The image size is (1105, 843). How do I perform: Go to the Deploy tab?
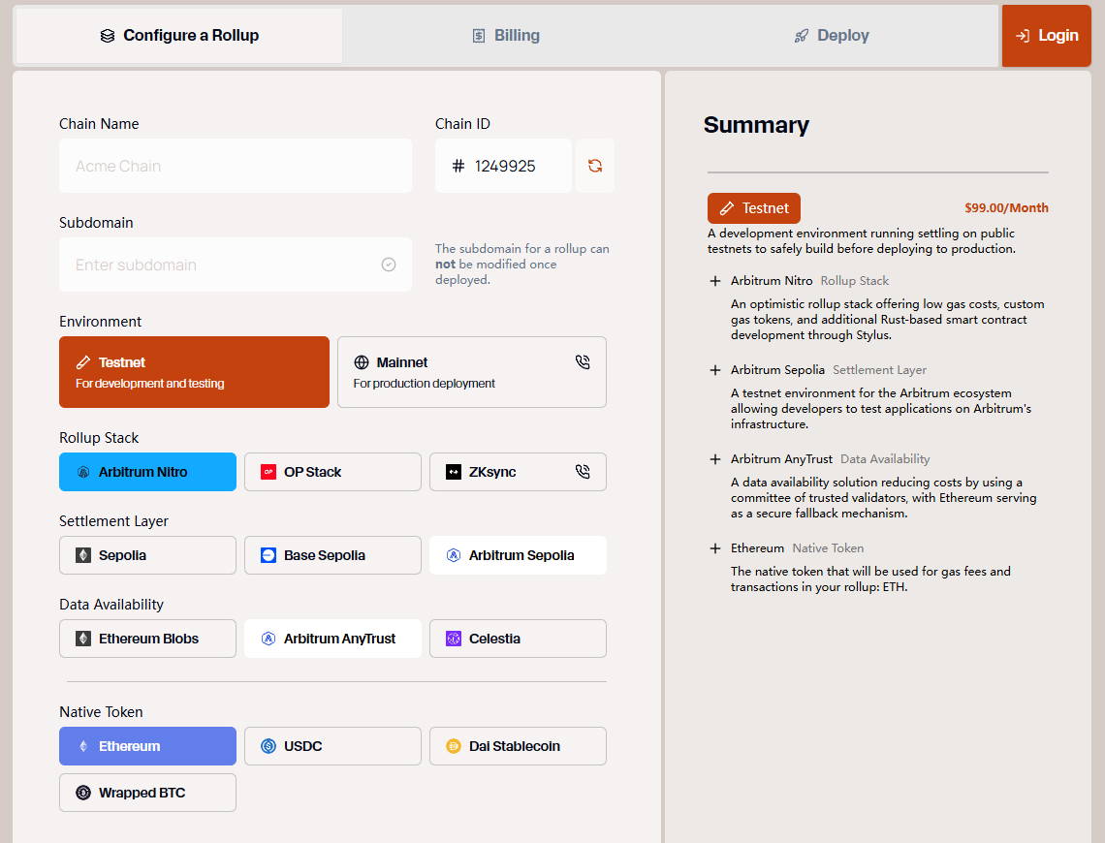[x=832, y=36]
